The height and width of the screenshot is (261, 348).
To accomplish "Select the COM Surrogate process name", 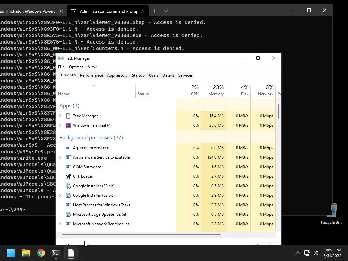I will tap(87, 167).
